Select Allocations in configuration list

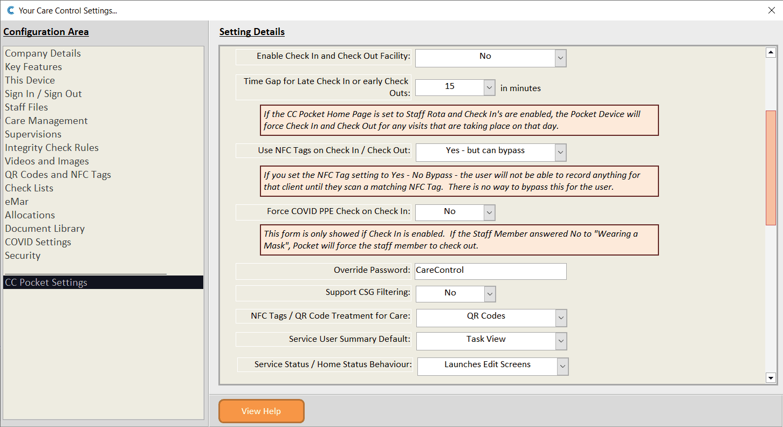(x=30, y=215)
